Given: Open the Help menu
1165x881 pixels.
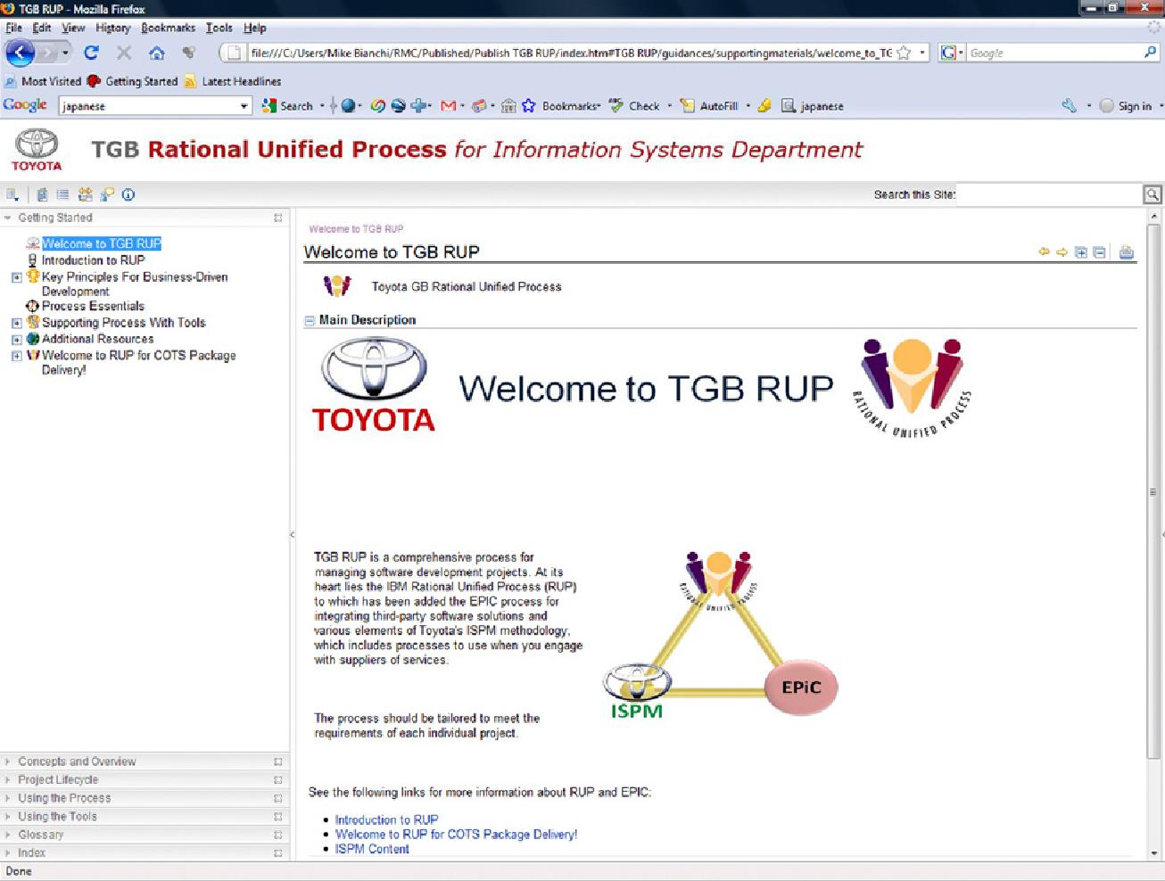Looking at the screenshot, I should (255, 28).
